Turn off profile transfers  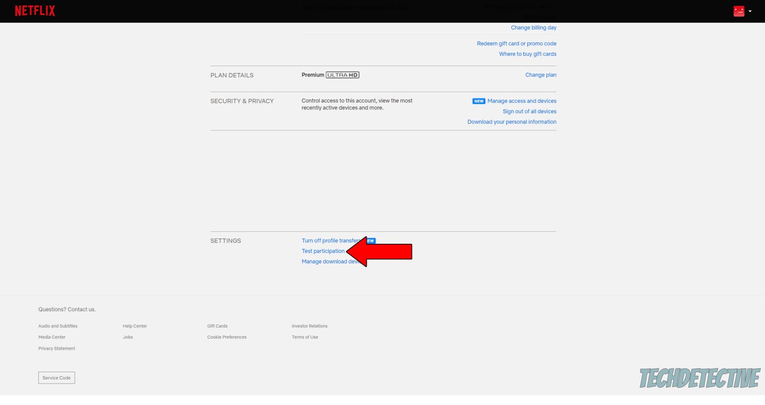pyautogui.click(x=331, y=240)
